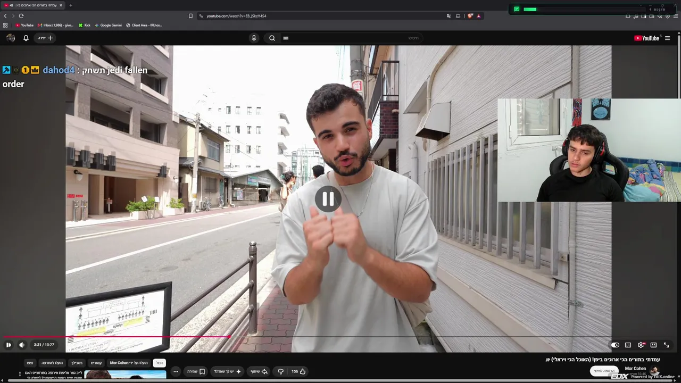Select the 'בשבילך' filter chip
Image resolution: width=681 pixels, height=383 pixels.
(x=77, y=363)
